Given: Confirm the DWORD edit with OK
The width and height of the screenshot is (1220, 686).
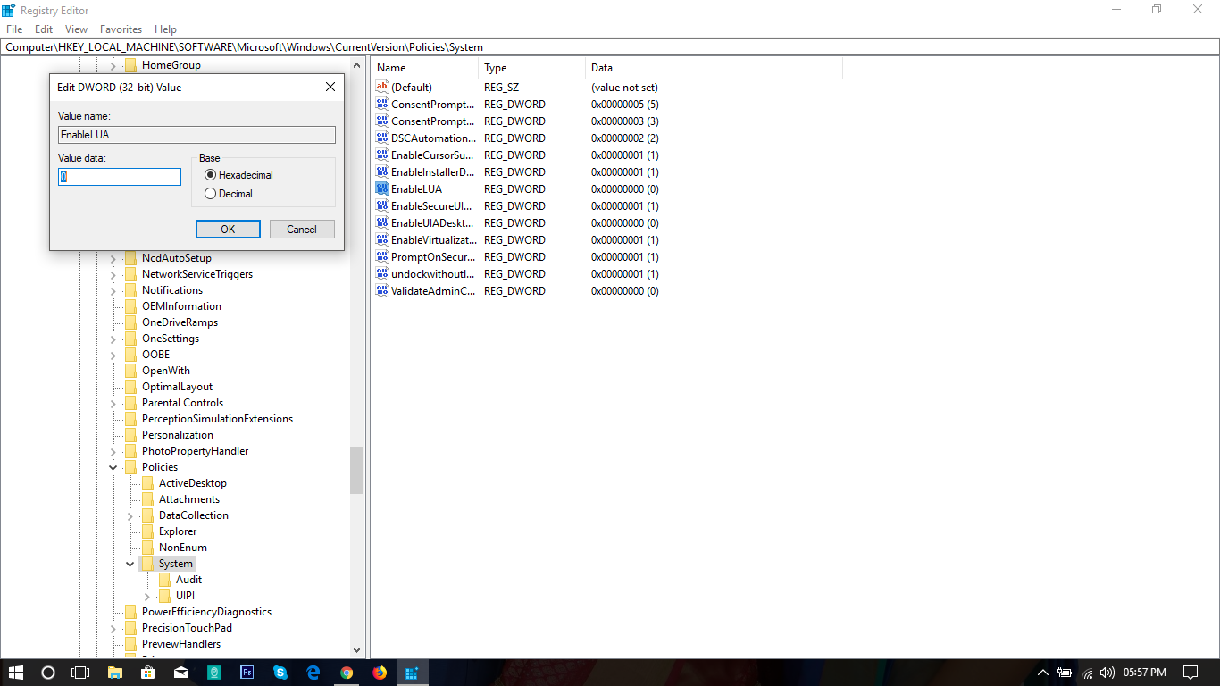Looking at the screenshot, I should (228, 230).
